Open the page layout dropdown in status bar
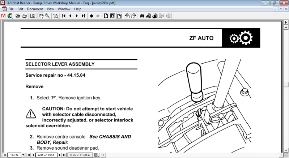The image size is (289, 158). 97,155
